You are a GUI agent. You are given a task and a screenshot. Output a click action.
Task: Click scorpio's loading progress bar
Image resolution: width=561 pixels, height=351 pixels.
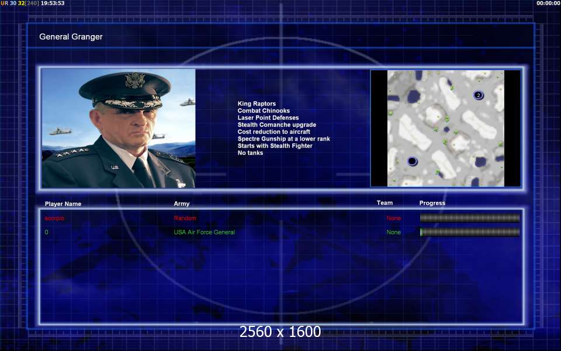(469, 218)
